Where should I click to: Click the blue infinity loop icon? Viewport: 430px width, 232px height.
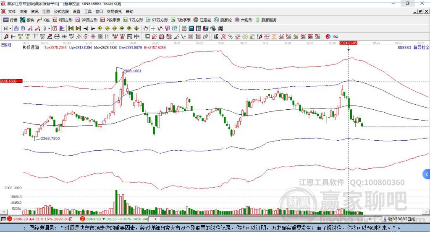[336, 37]
